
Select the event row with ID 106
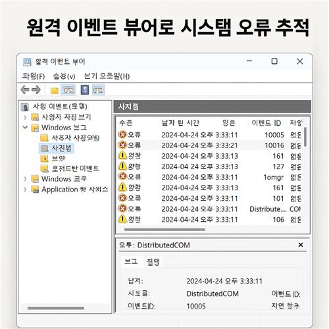(209, 219)
